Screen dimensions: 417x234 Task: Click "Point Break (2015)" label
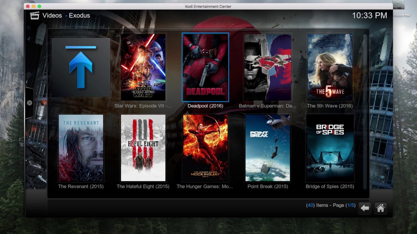(x=267, y=187)
